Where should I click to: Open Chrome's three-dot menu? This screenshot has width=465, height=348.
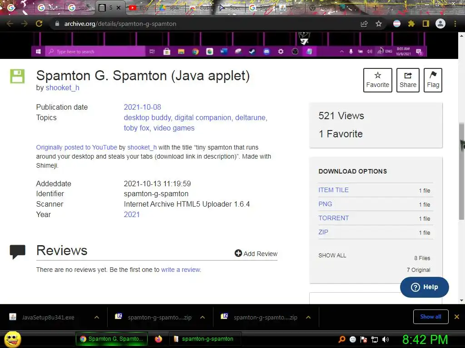tap(455, 24)
